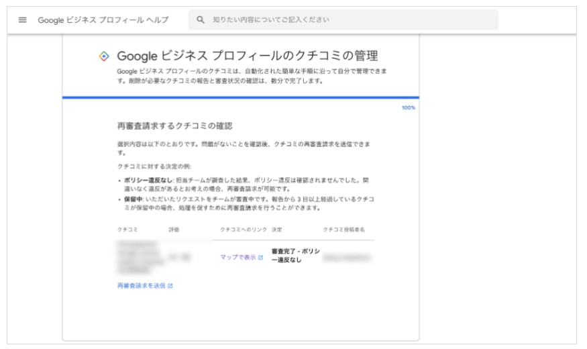Click external-link icon beside 再審査請求を送信
The image size is (587, 349).
click(170, 286)
